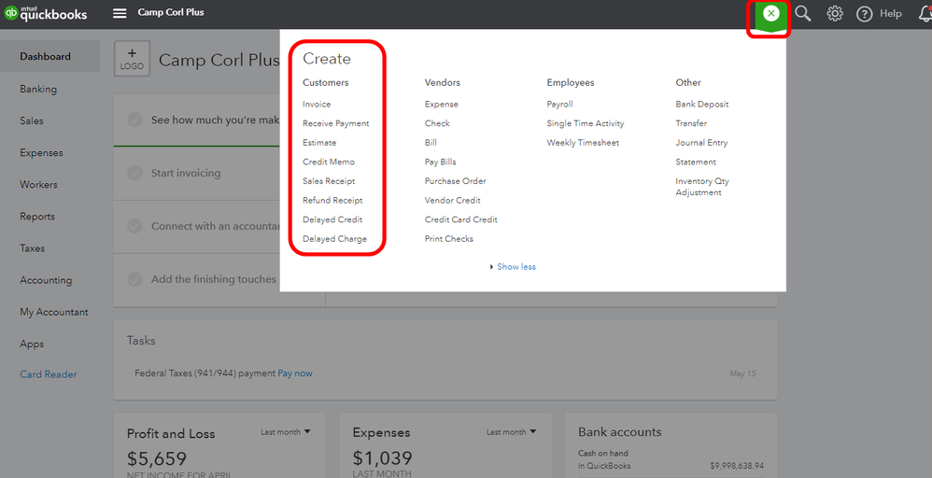This screenshot has height=478, width=932.
Task: Create a Journal Entry
Action: (701, 143)
